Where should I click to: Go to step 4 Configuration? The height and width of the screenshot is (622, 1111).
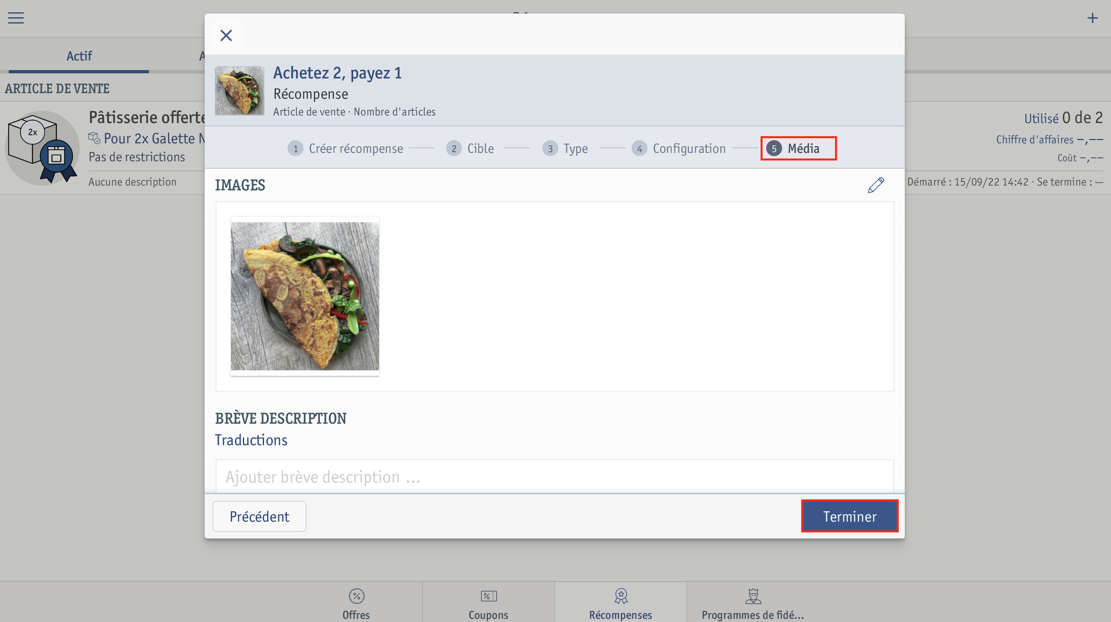[679, 149]
